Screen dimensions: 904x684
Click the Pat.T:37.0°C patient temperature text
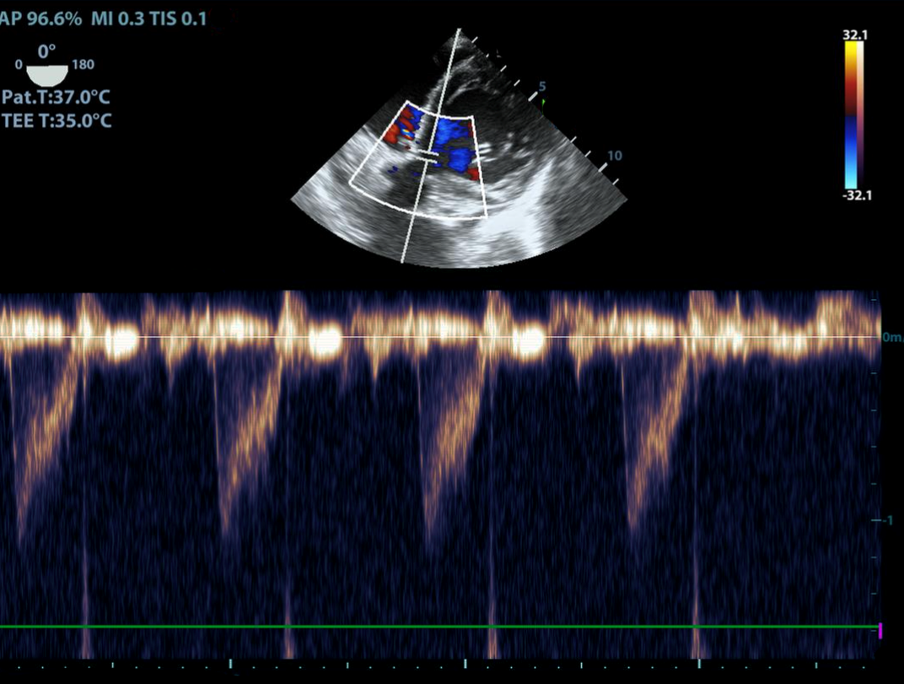tap(56, 98)
